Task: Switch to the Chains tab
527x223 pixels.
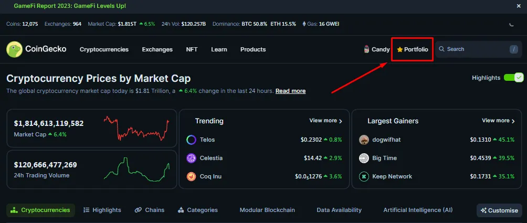Action: point(150,210)
